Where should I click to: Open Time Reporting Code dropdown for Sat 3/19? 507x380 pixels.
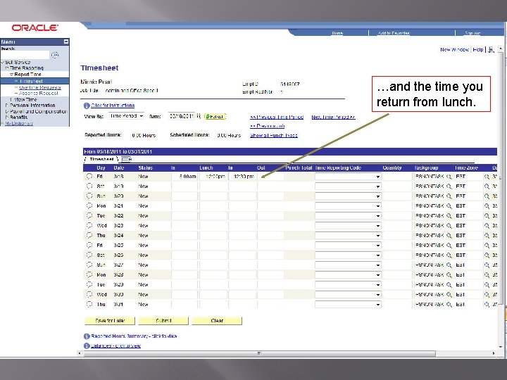(348, 186)
